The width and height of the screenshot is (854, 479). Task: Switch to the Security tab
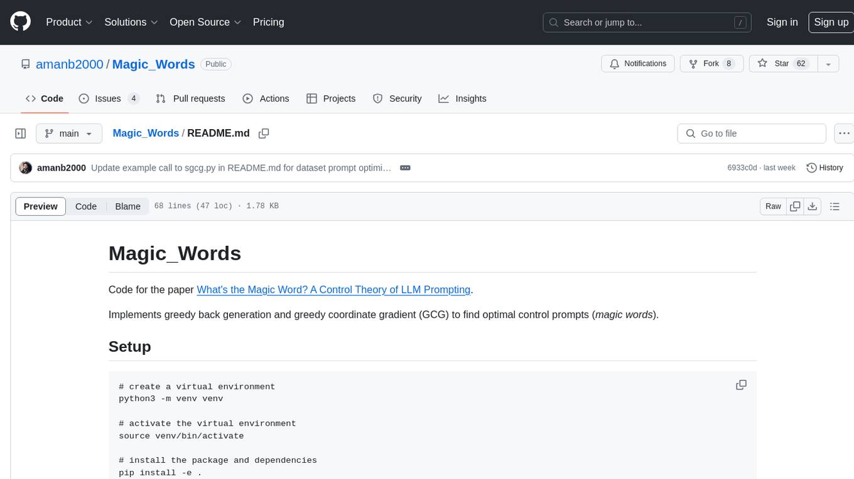[x=397, y=98]
